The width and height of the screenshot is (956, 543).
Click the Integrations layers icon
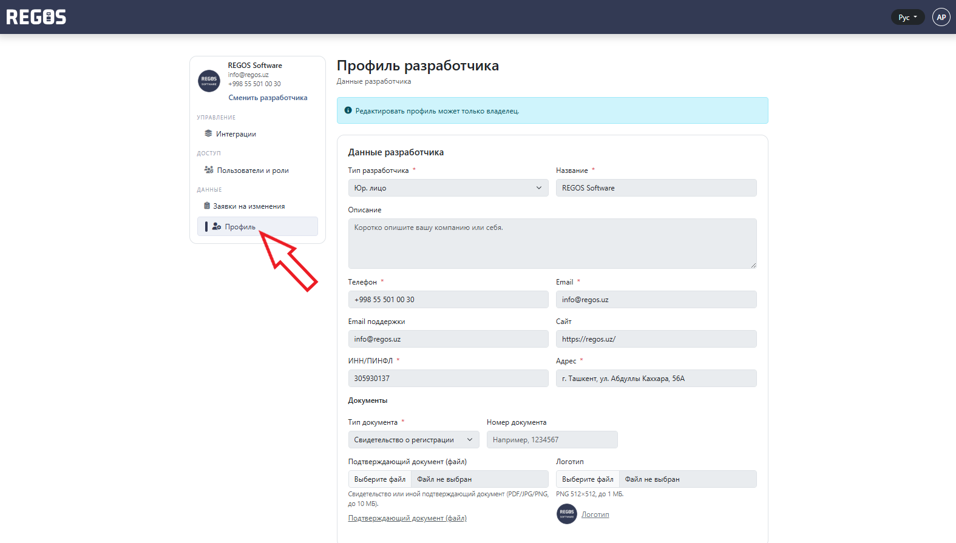[x=208, y=133]
